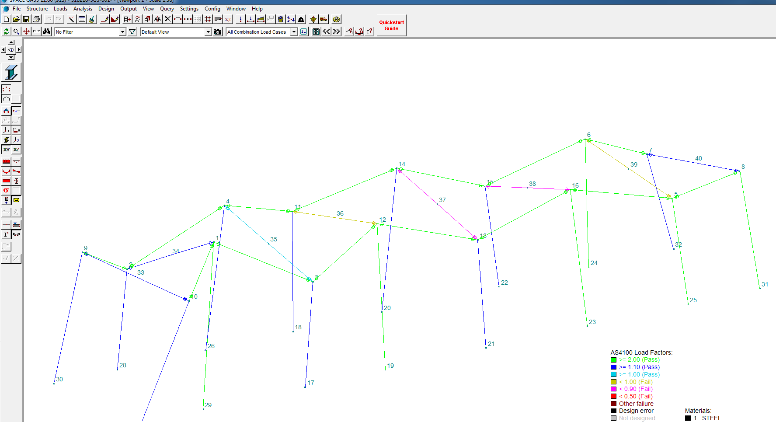Click the yellow envelope icon in sidebar
The height and width of the screenshot is (422, 776).
pyautogui.click(x=16, y=200)
